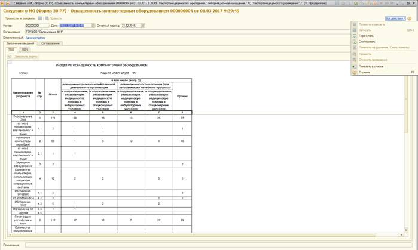Open the 7001 table tab
The image size is (418, 250).
(25, 50)
